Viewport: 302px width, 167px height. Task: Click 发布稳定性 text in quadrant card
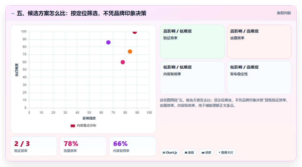click(x=239, y=74)
